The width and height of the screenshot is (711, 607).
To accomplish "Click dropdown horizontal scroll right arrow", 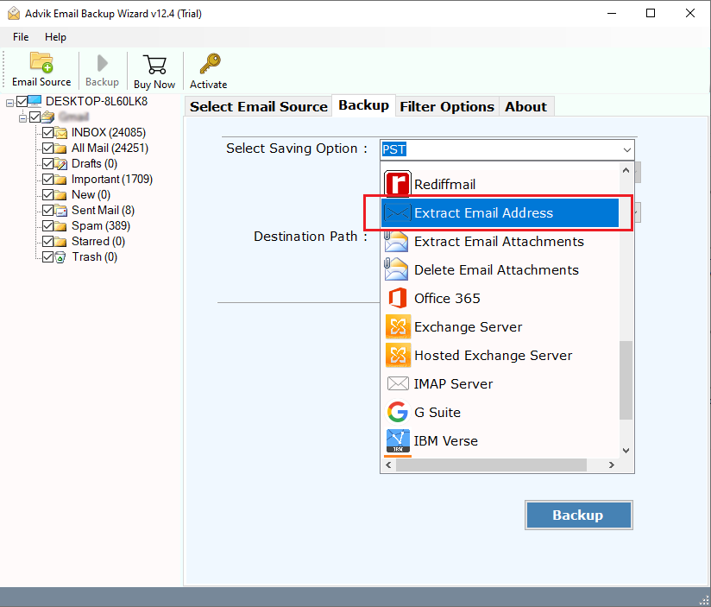I will (x=612, y=465).
